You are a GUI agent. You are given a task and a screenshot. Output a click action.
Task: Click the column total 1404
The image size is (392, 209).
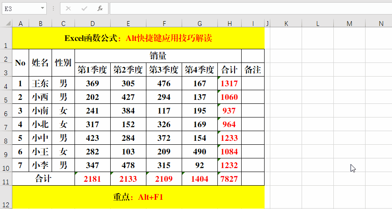[200, 179]
